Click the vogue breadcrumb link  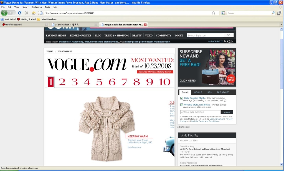(x=50, y=51)
